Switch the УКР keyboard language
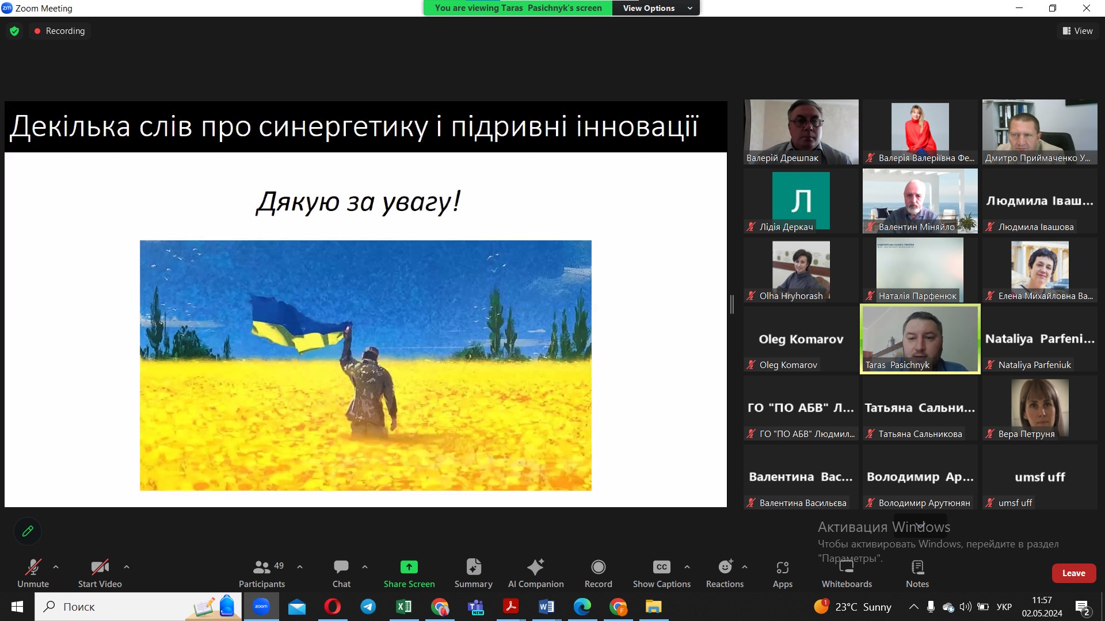1105x621 pixels. [x=1004, y=607]
